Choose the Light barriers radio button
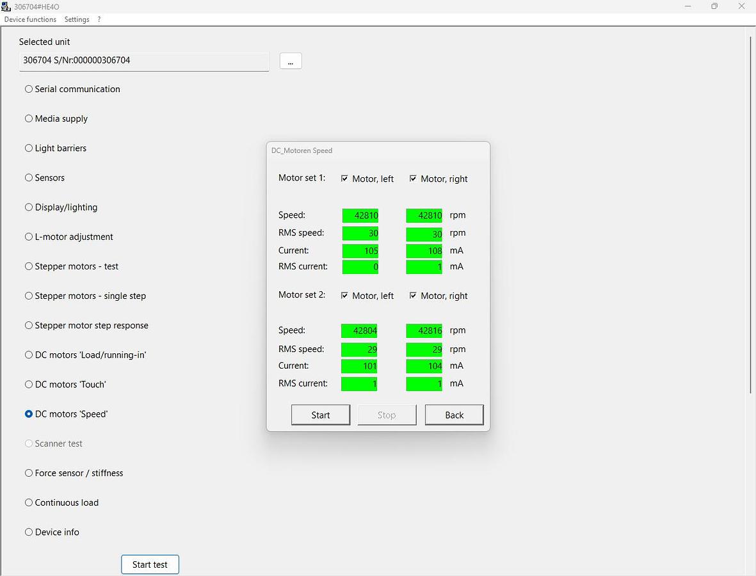This screenshot has height=576, width=756. pyautogui.click(x=29, y=148)
